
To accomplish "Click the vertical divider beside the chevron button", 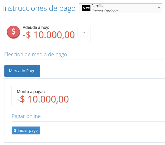I will [x=77, y=32].
